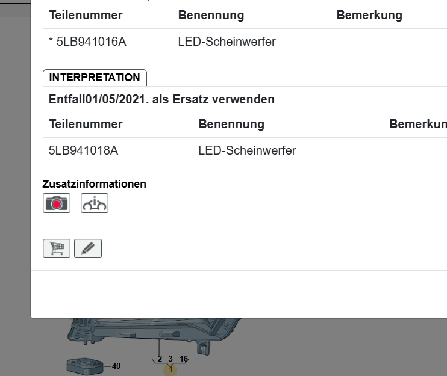The height and width of the screenshot is (376, 447).
Task: Click callout number 2 in the diagram
Action: coord(160,359)
